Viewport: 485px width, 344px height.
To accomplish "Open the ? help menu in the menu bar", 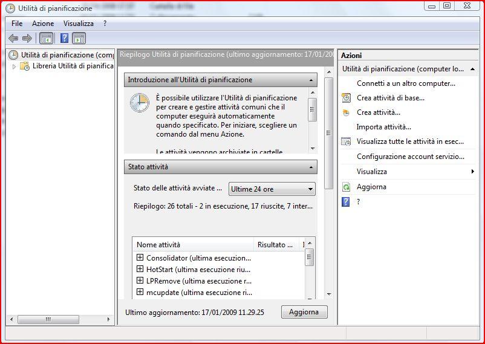I will (105, 24).
